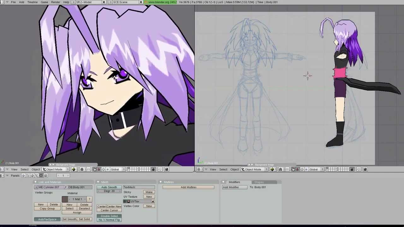This screenshot has width=404, height=227.
Task: Open right viewport Object Mode dropdown
Action: tap(255, 169)
